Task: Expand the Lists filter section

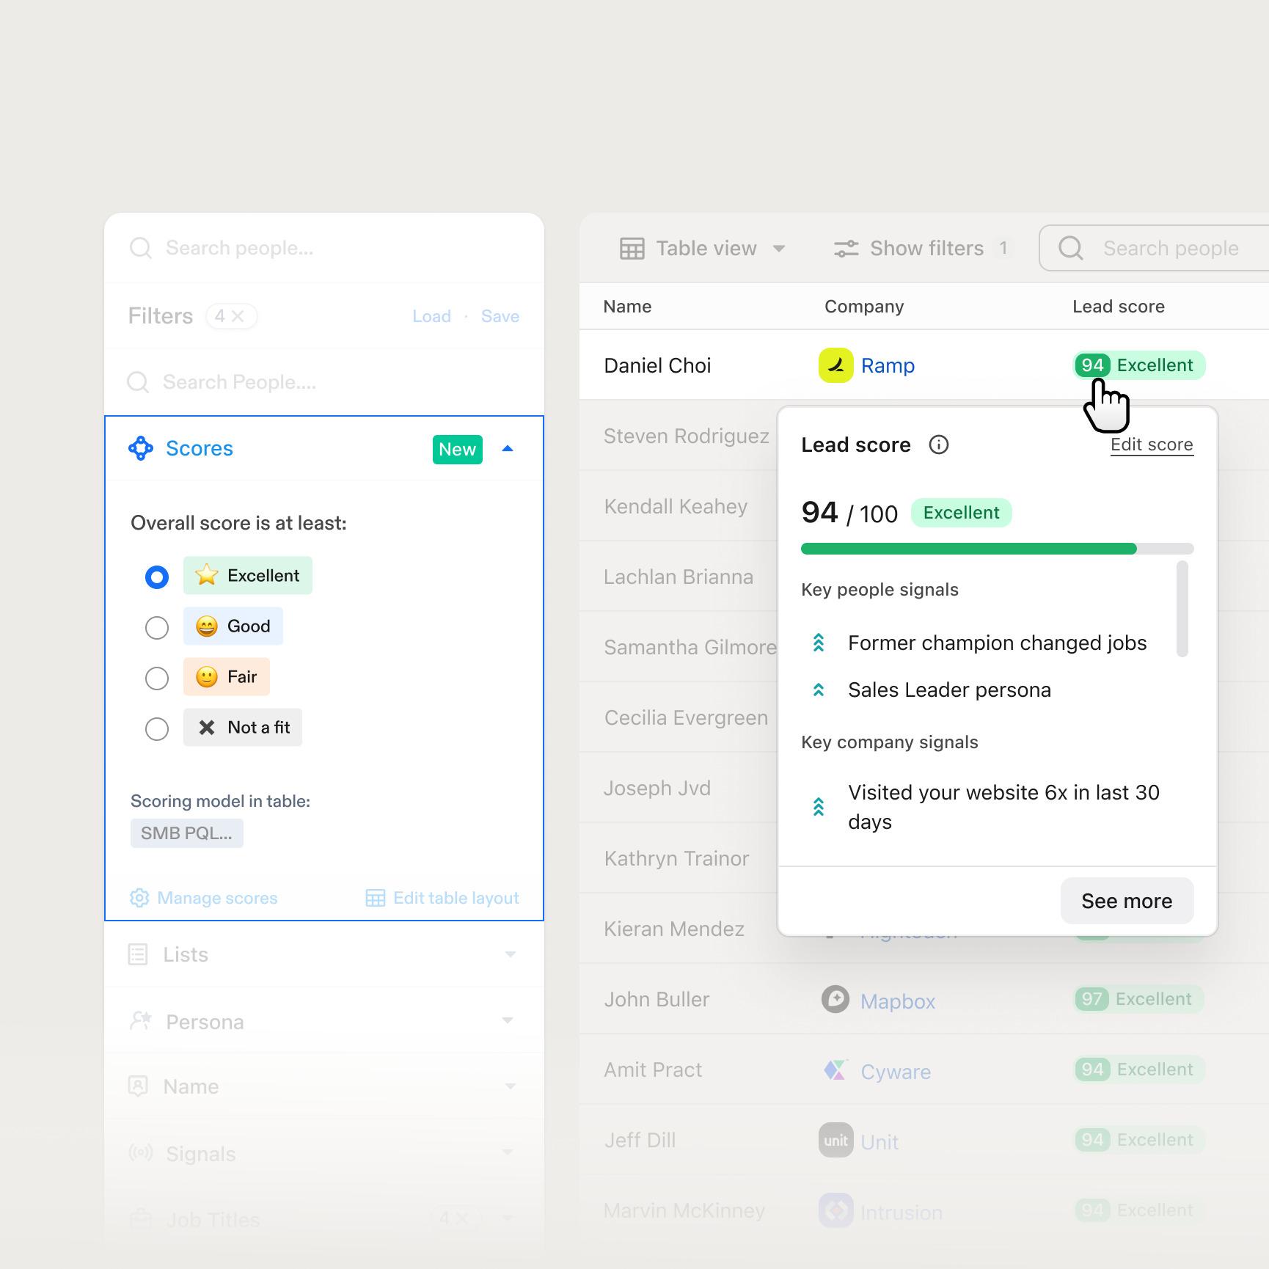Action: 511,954
